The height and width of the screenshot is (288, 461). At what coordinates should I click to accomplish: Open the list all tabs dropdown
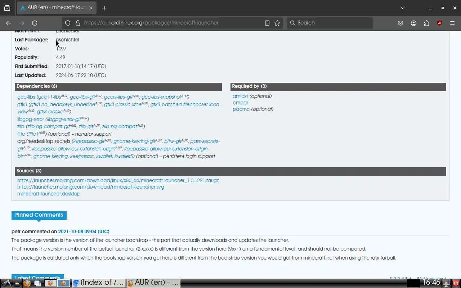tap(403, 8)
